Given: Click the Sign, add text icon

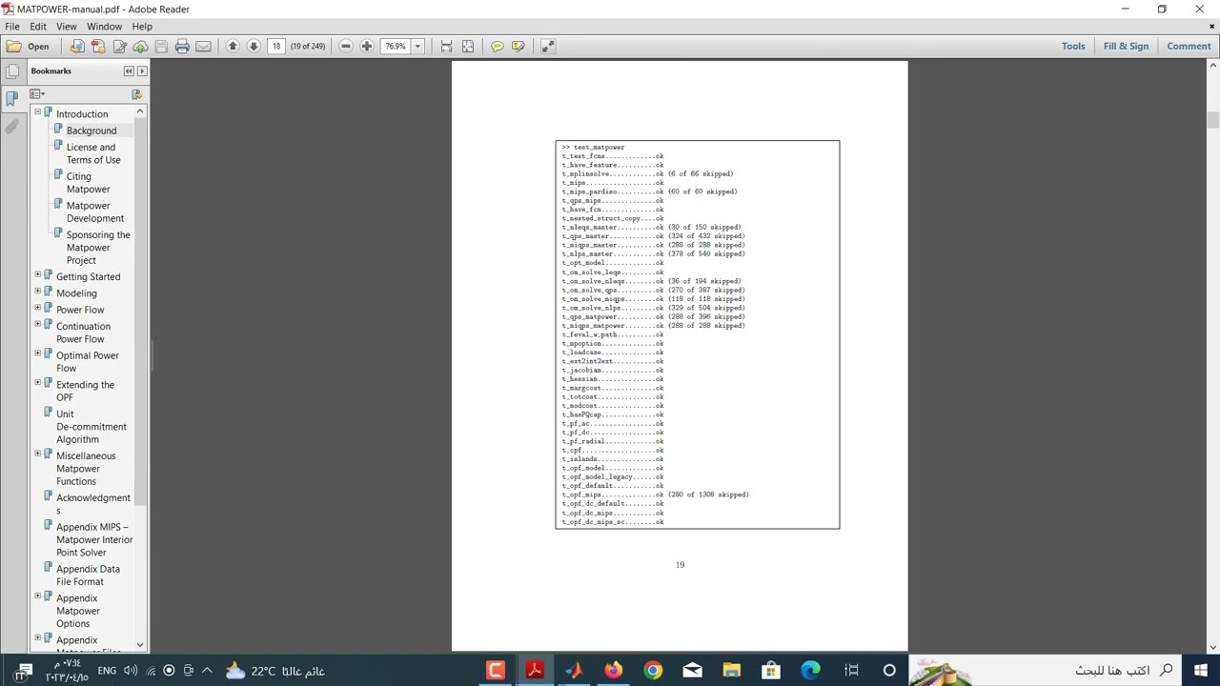Looking at the screenshot, I should [119, 46].
